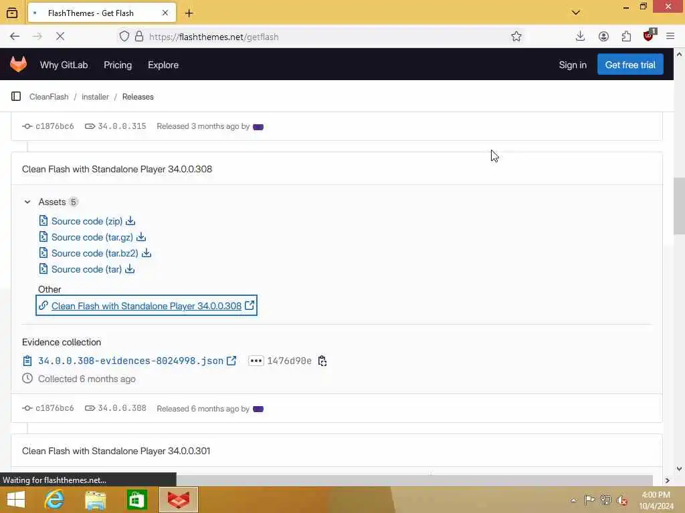
Task: Open Source code (tar.gz) link
Action: (x=92, y=237)
